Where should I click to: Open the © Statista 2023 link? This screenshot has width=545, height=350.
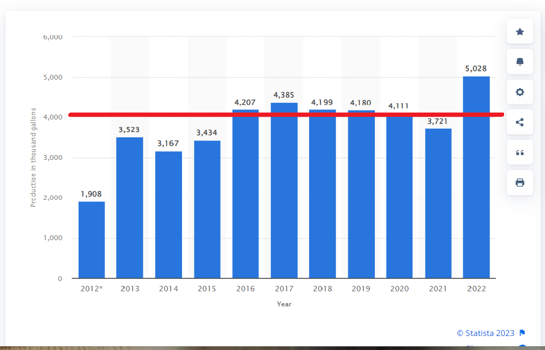point(485,333)
